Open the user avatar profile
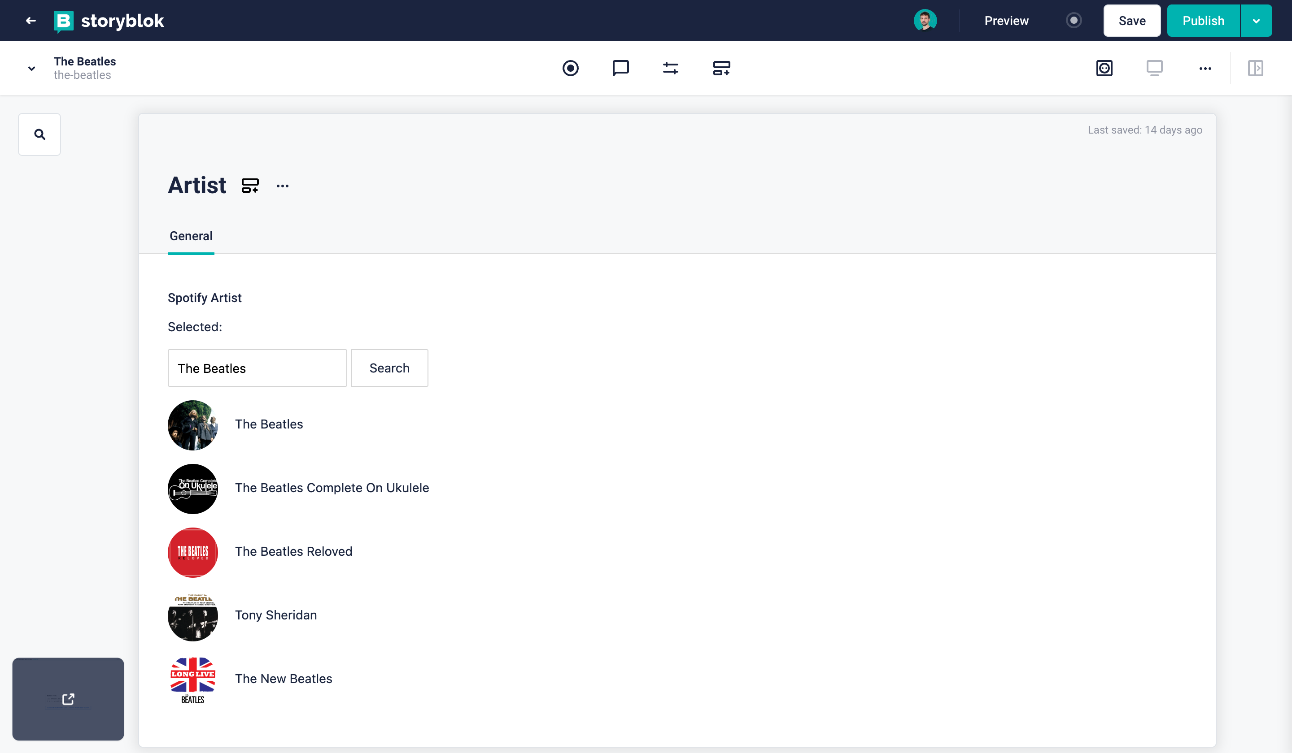Image resolution: width=1292 pixels, height=753 pixels. click(925, 21)
